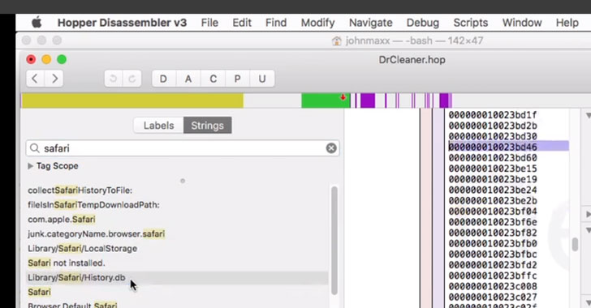Select the collectSafariHistoryToFile: string
The image size is (591, 308).
click(80, 190)
